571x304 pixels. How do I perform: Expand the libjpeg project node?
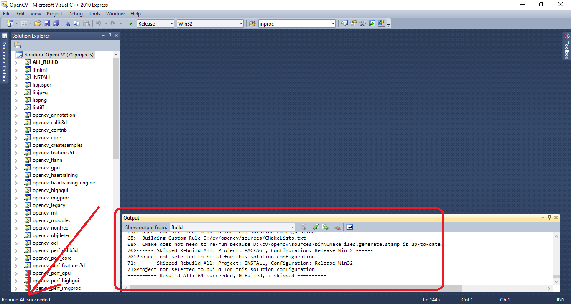click(x=16, y=92)
